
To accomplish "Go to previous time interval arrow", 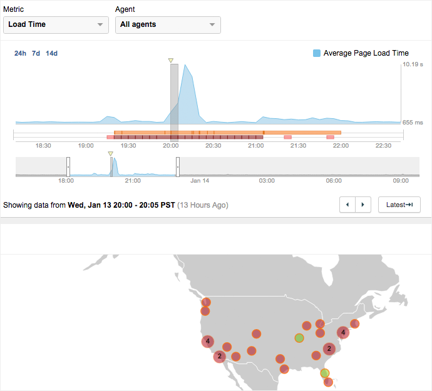I will 347,205.
